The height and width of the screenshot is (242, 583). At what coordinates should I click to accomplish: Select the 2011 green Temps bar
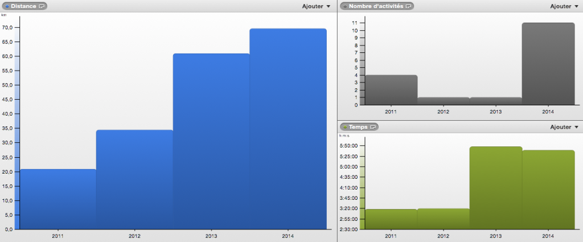pos(391,219)
